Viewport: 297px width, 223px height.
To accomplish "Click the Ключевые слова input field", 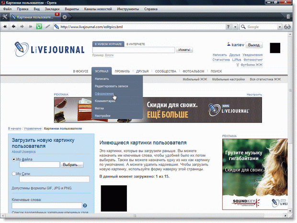I will [47, 205].
